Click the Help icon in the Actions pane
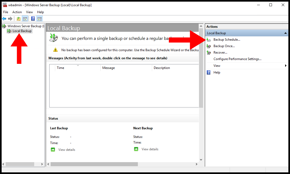The width and height of the screenshot is (290, 174). click(x=209, y=72)
